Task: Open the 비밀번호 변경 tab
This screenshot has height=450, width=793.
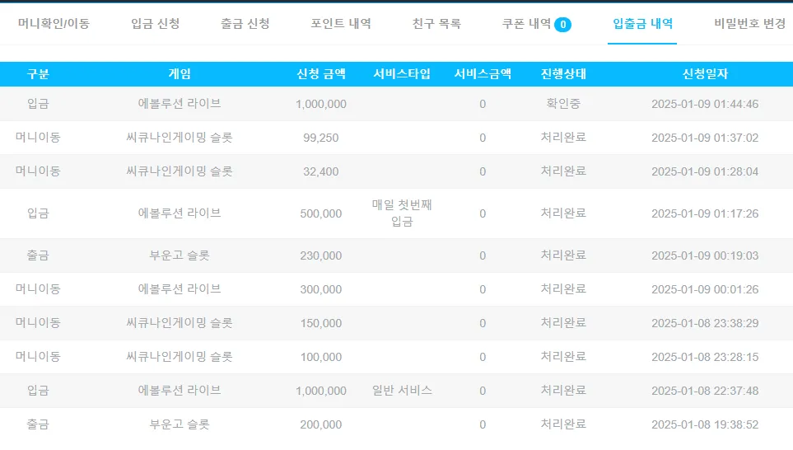Action: click(749, 24)
